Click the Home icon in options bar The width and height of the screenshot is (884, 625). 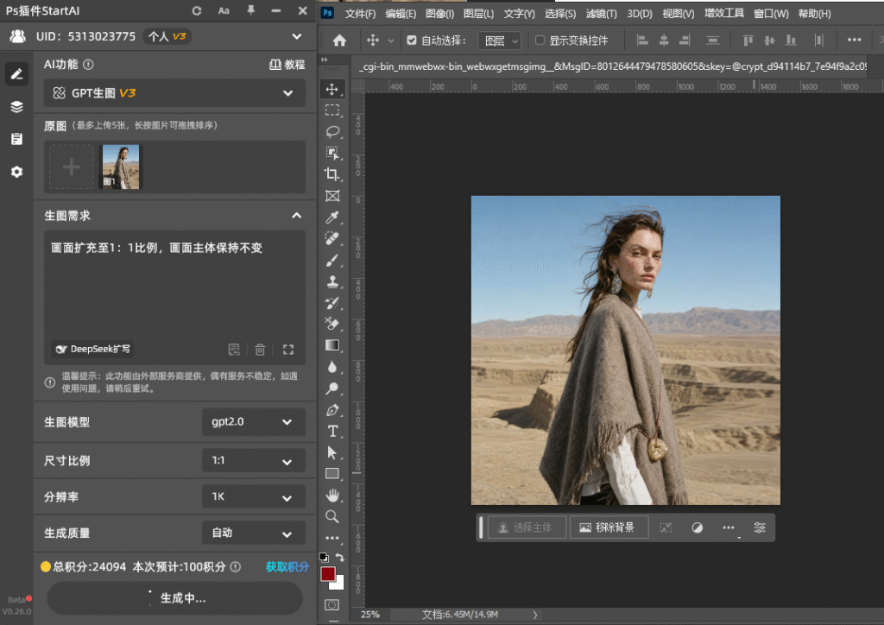[x=339, y=41]
